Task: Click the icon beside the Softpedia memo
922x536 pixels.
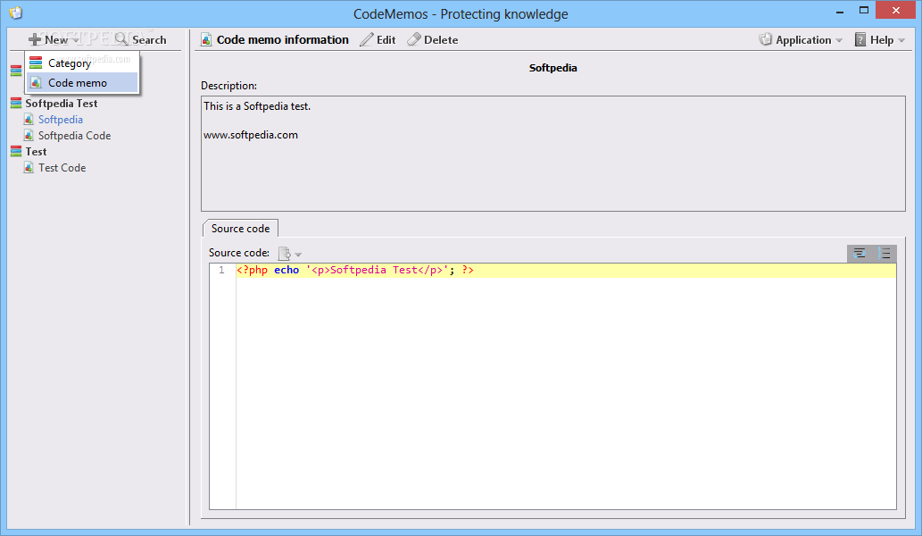Action: coord(29,120)
